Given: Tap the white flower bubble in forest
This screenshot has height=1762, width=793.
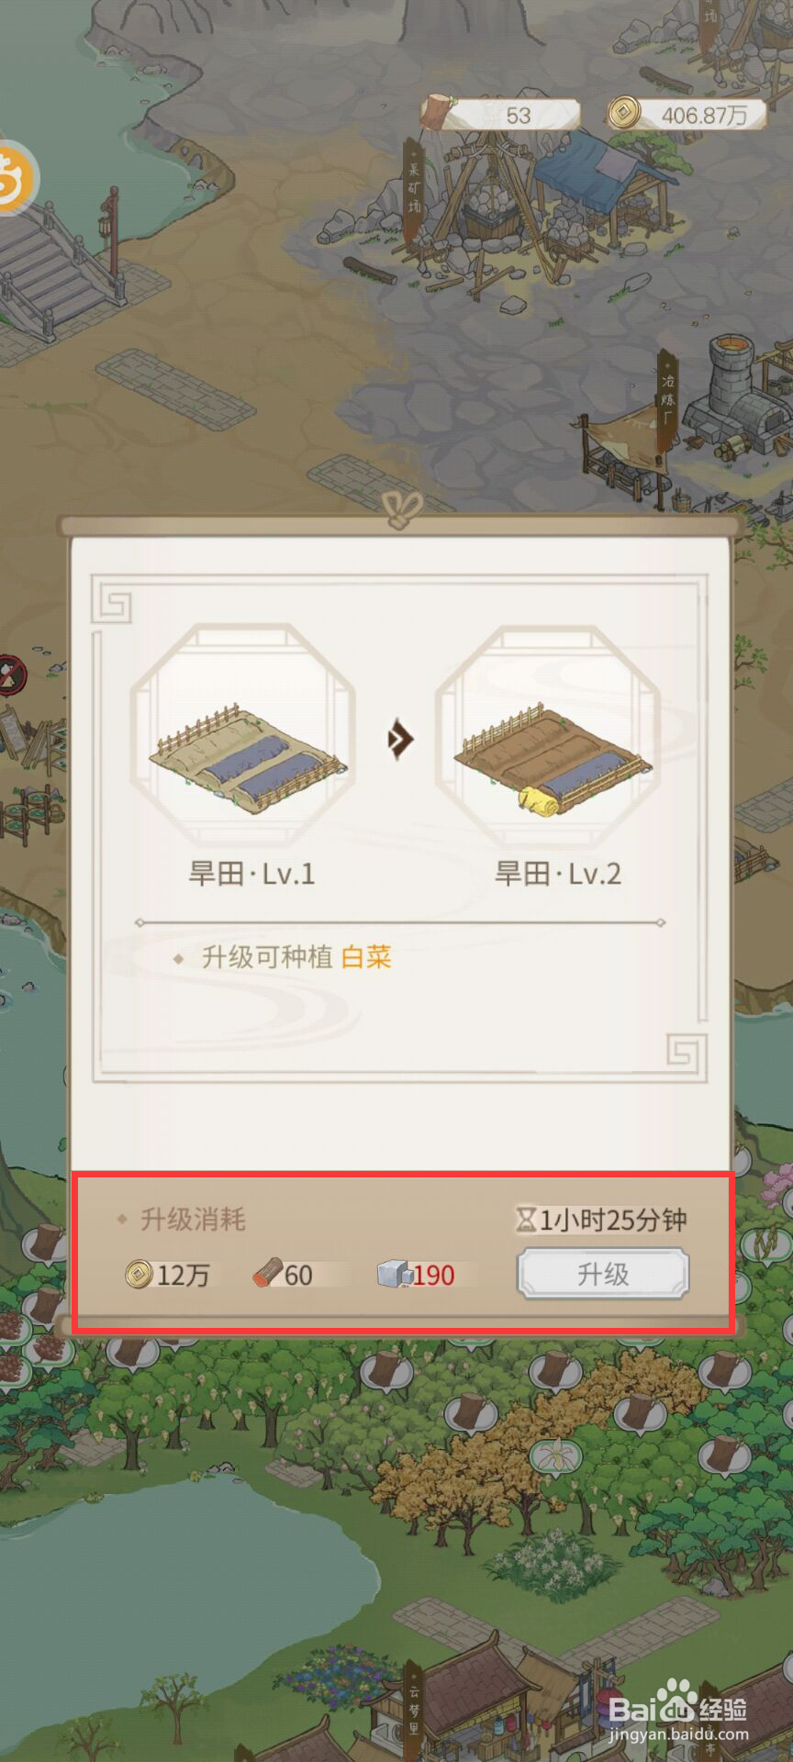Looking at the screenshot, I should point(555,1455).
